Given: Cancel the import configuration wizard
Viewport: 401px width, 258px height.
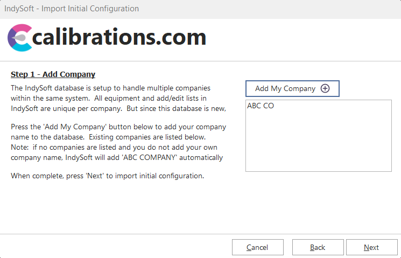Looking at the screenshot, I should tap(257, 247).
